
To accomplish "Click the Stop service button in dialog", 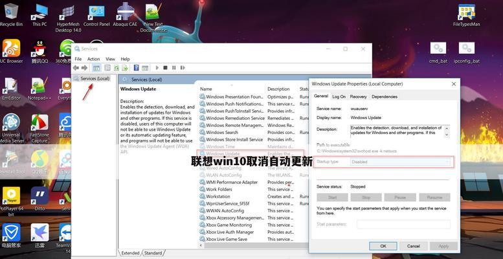I will (366, 197).
